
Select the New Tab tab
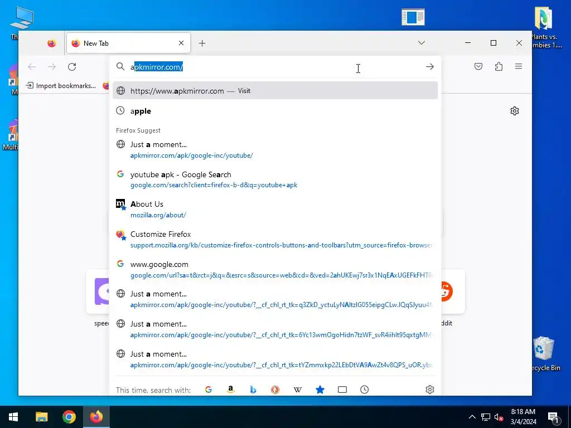click(x=128, y=43)
